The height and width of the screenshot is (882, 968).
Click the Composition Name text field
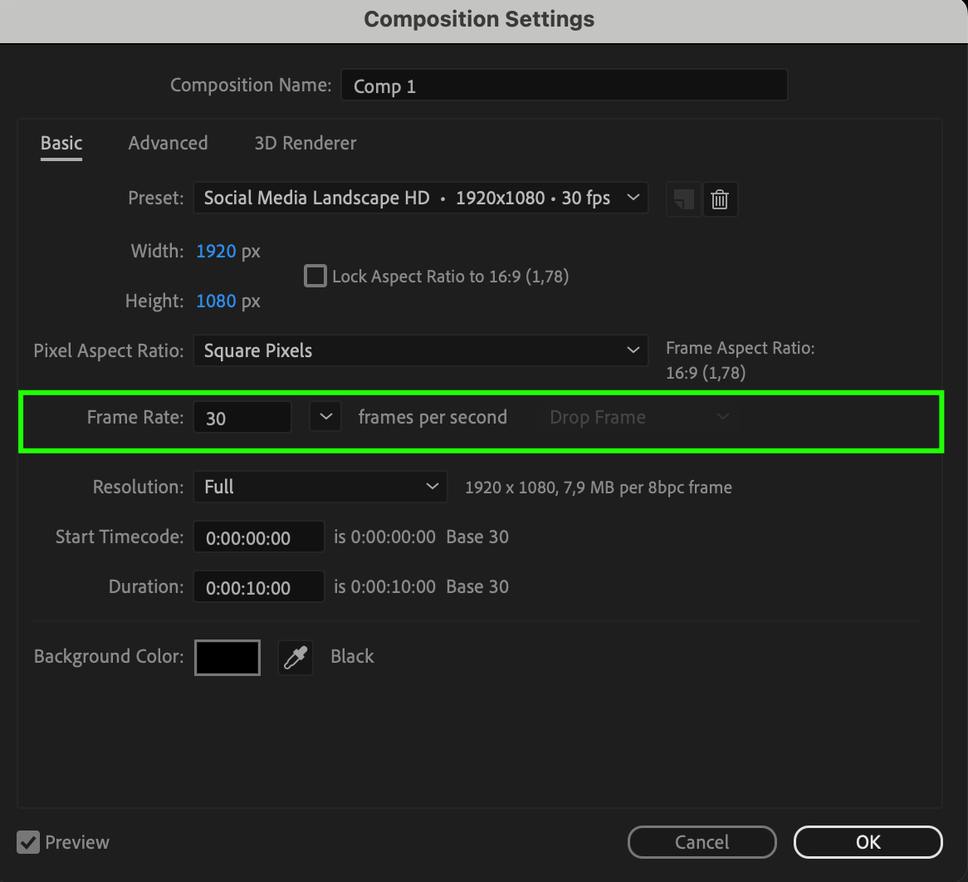pos(564,86)
